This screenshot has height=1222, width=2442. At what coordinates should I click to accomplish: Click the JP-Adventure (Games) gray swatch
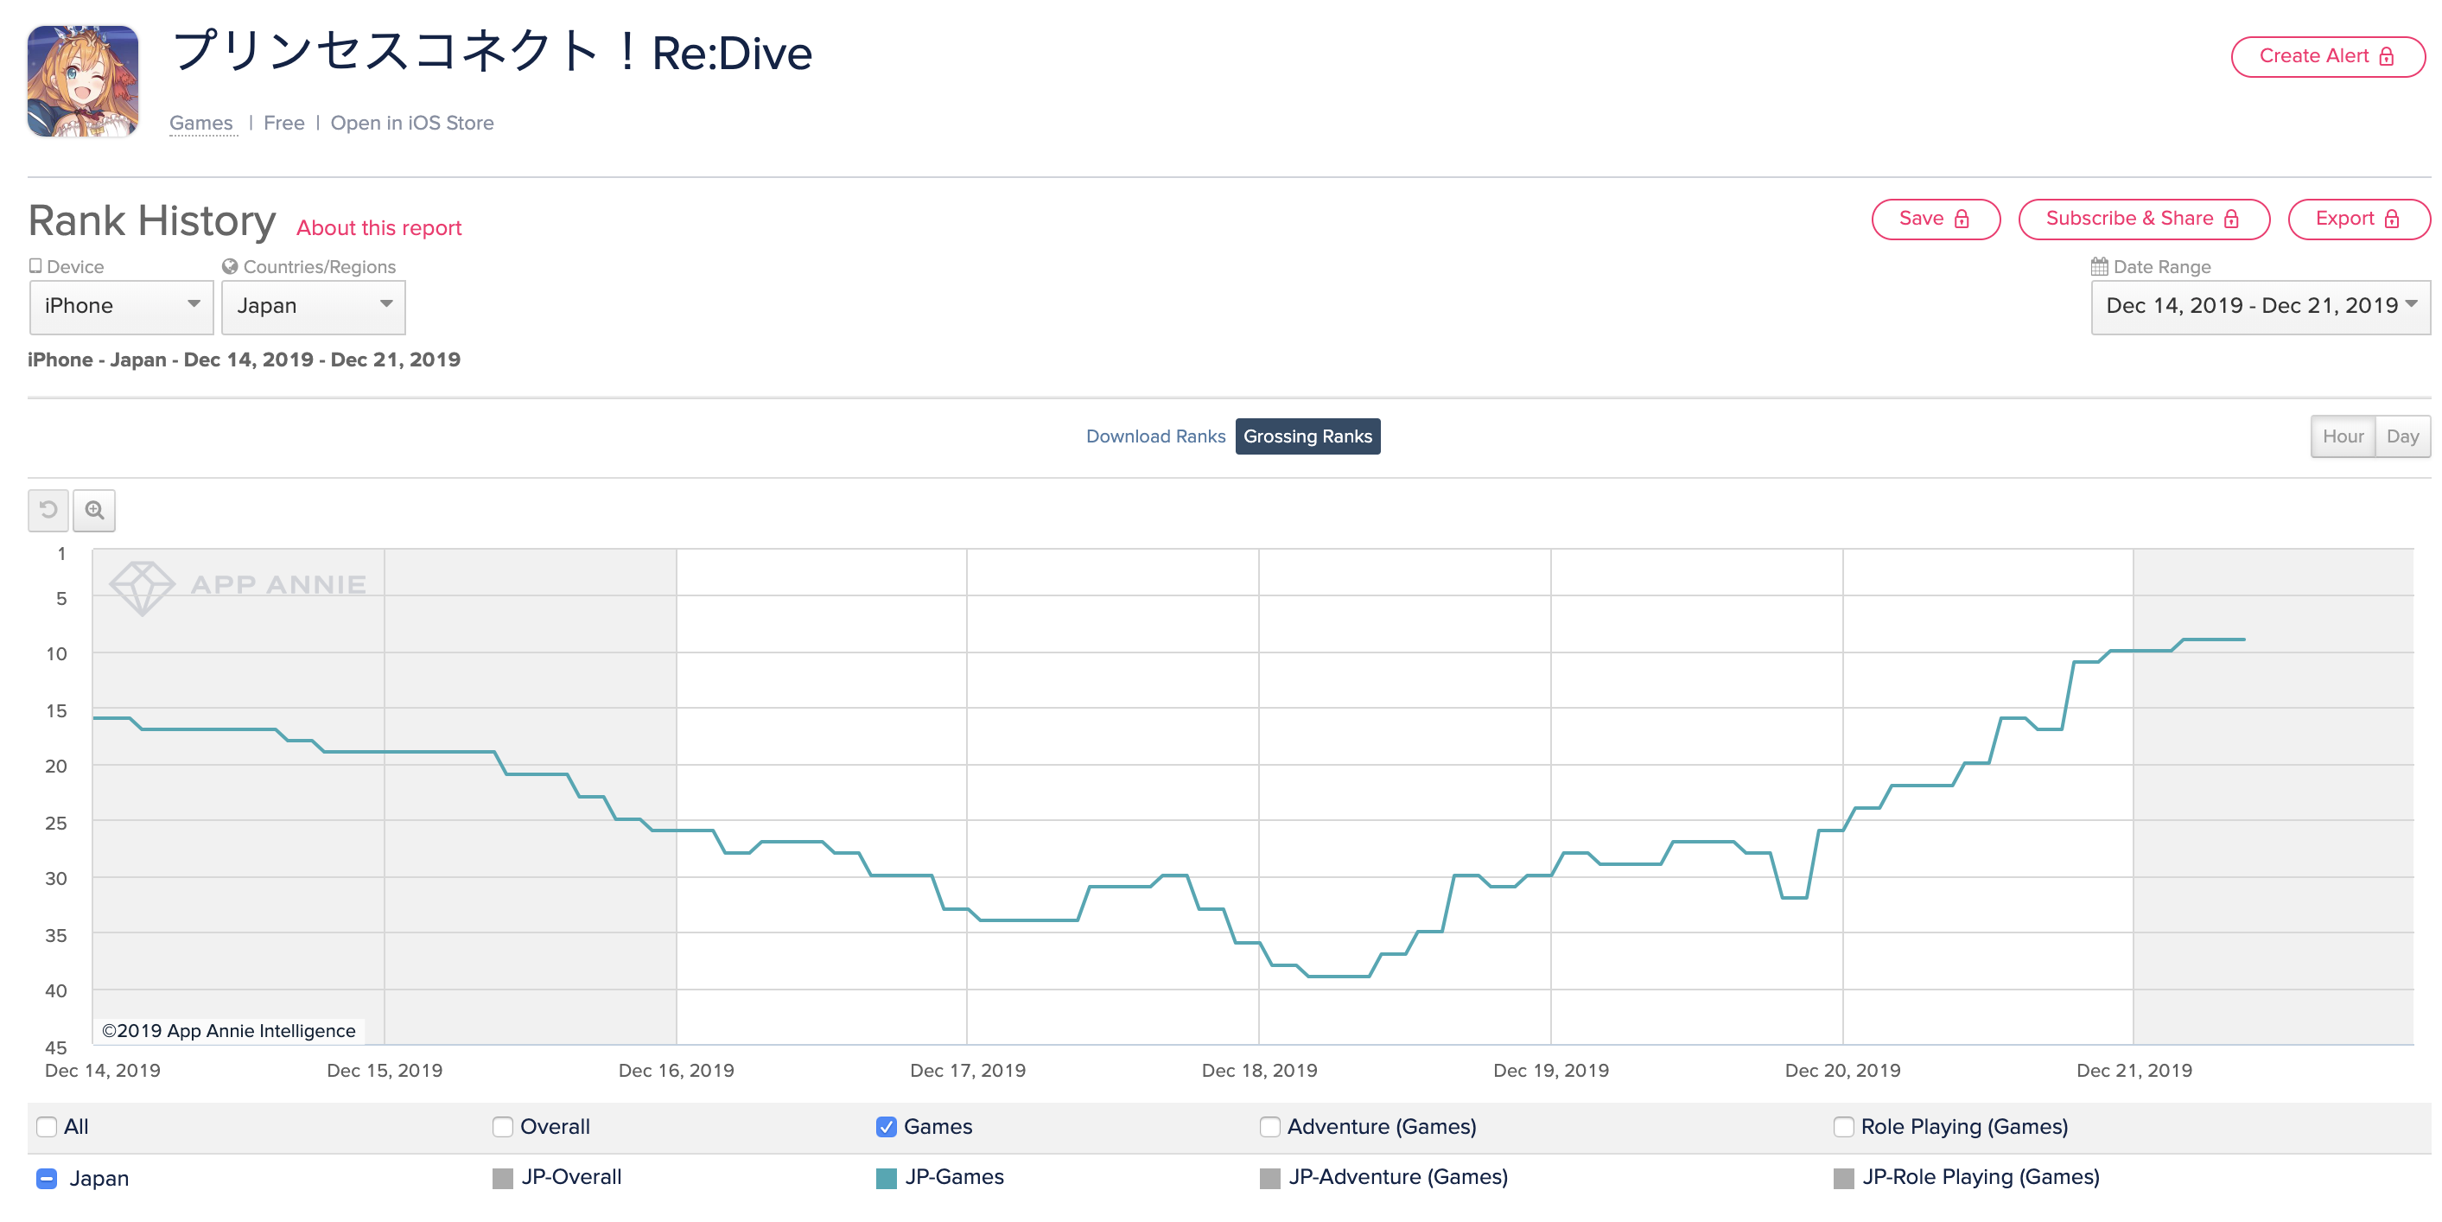[1269, 1179]
